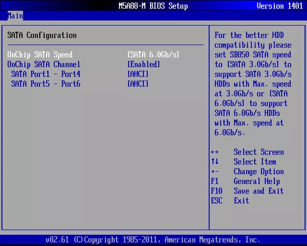
Task: Select the SATA Configuration heading
Action: pos(42,35)
